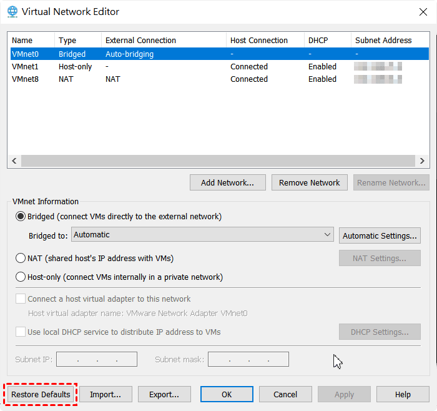Click the horizontal scrollbar right arrow

pyautogui.click(x=422, y=161)
